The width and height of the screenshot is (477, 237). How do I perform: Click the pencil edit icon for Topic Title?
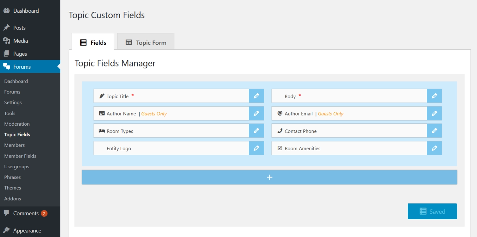256,96
